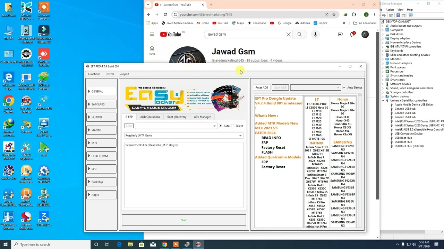Open the Modem META desktop icon
This screenshot has height=249, width=444.
[26, 11]
